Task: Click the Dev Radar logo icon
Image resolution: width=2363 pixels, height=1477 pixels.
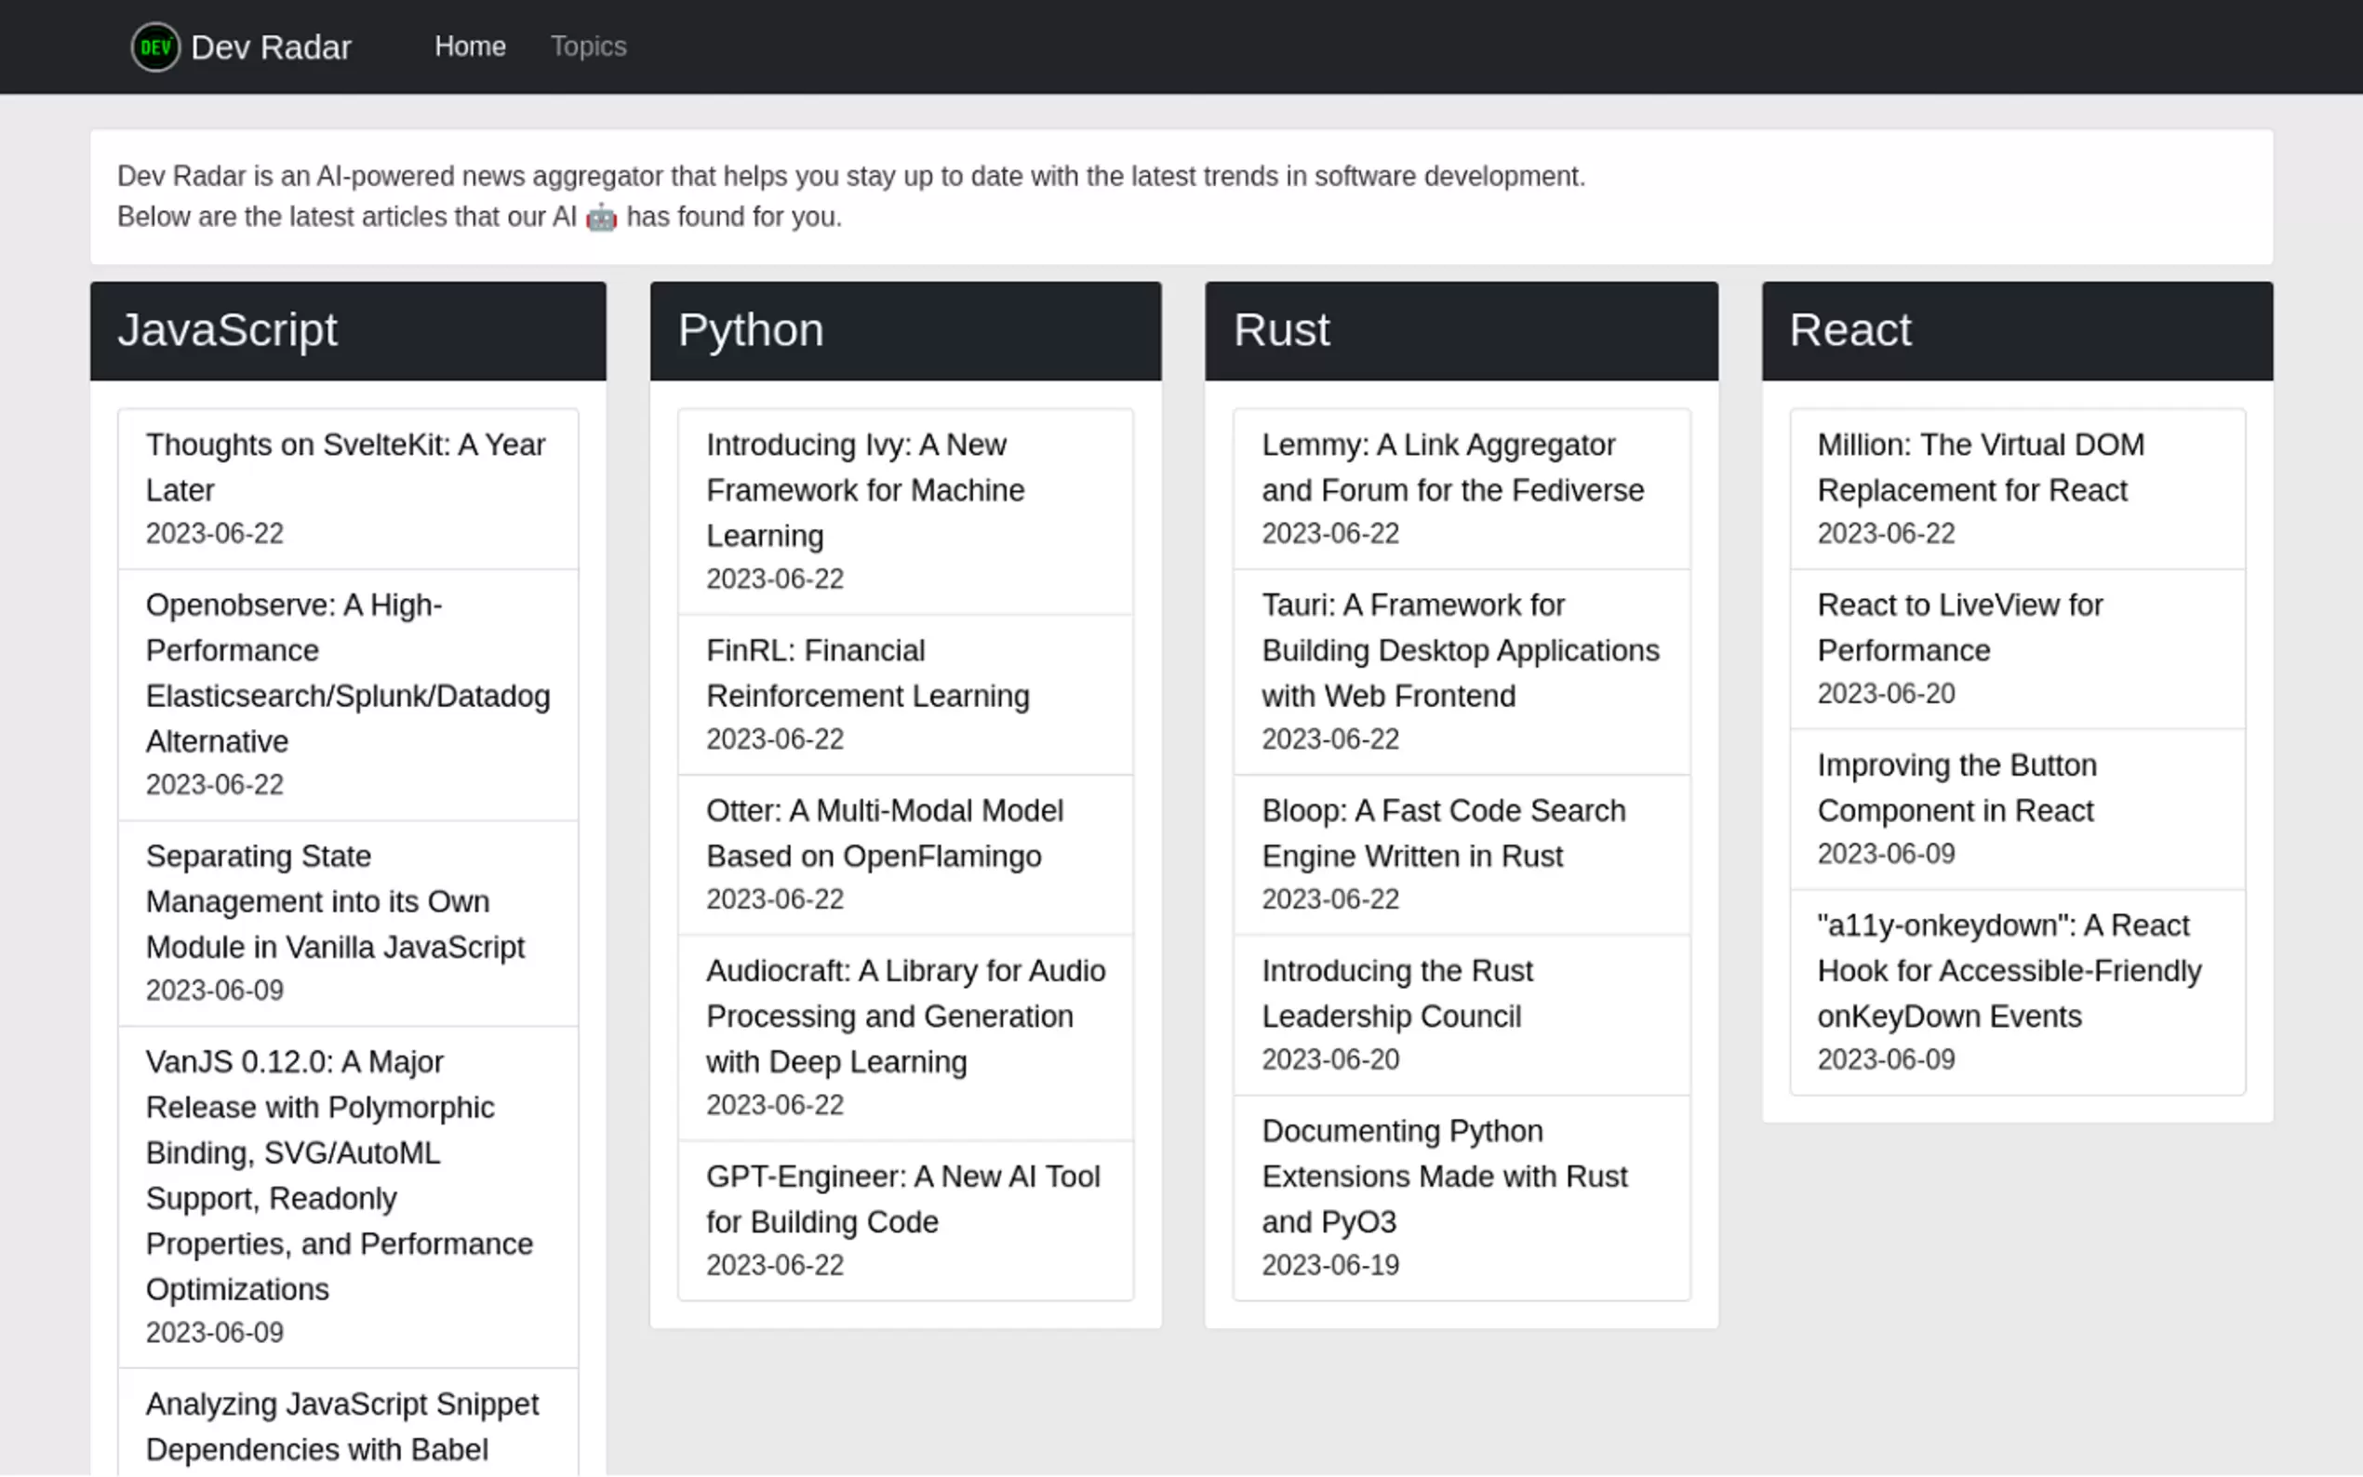Action: [x=155, y=47]
